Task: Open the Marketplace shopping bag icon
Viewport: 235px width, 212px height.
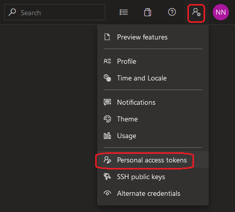Action: click(147, 12)
